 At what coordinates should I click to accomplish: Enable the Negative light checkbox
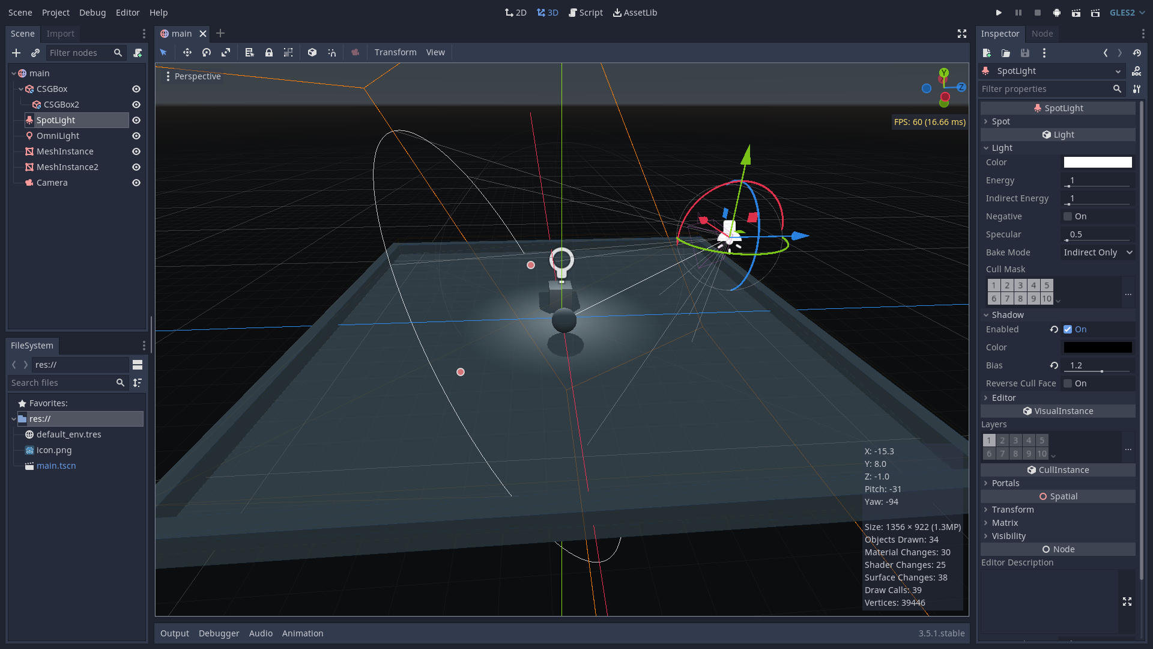1067,216
